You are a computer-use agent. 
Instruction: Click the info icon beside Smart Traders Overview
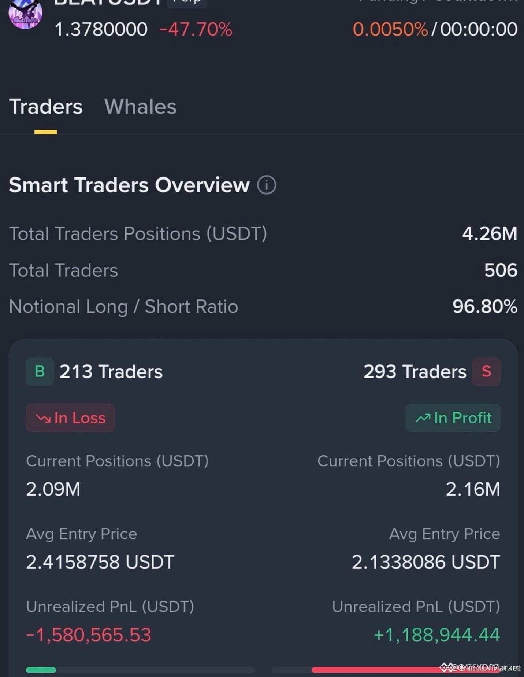(x=266, y=185)
